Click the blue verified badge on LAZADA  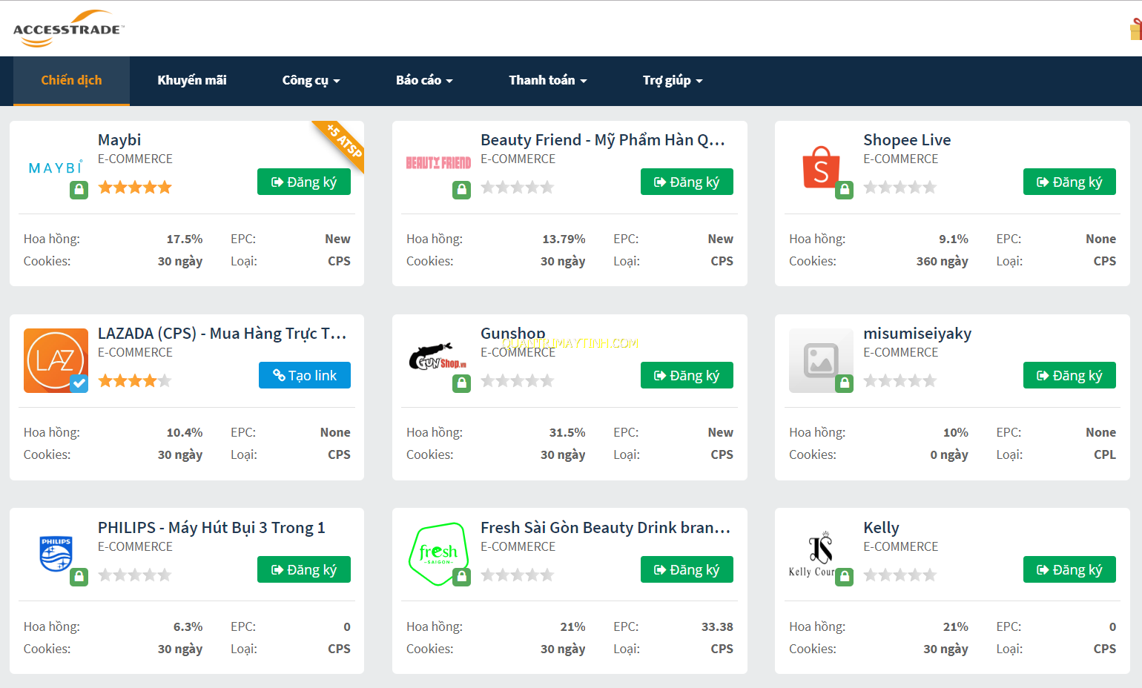pos(79,383)
